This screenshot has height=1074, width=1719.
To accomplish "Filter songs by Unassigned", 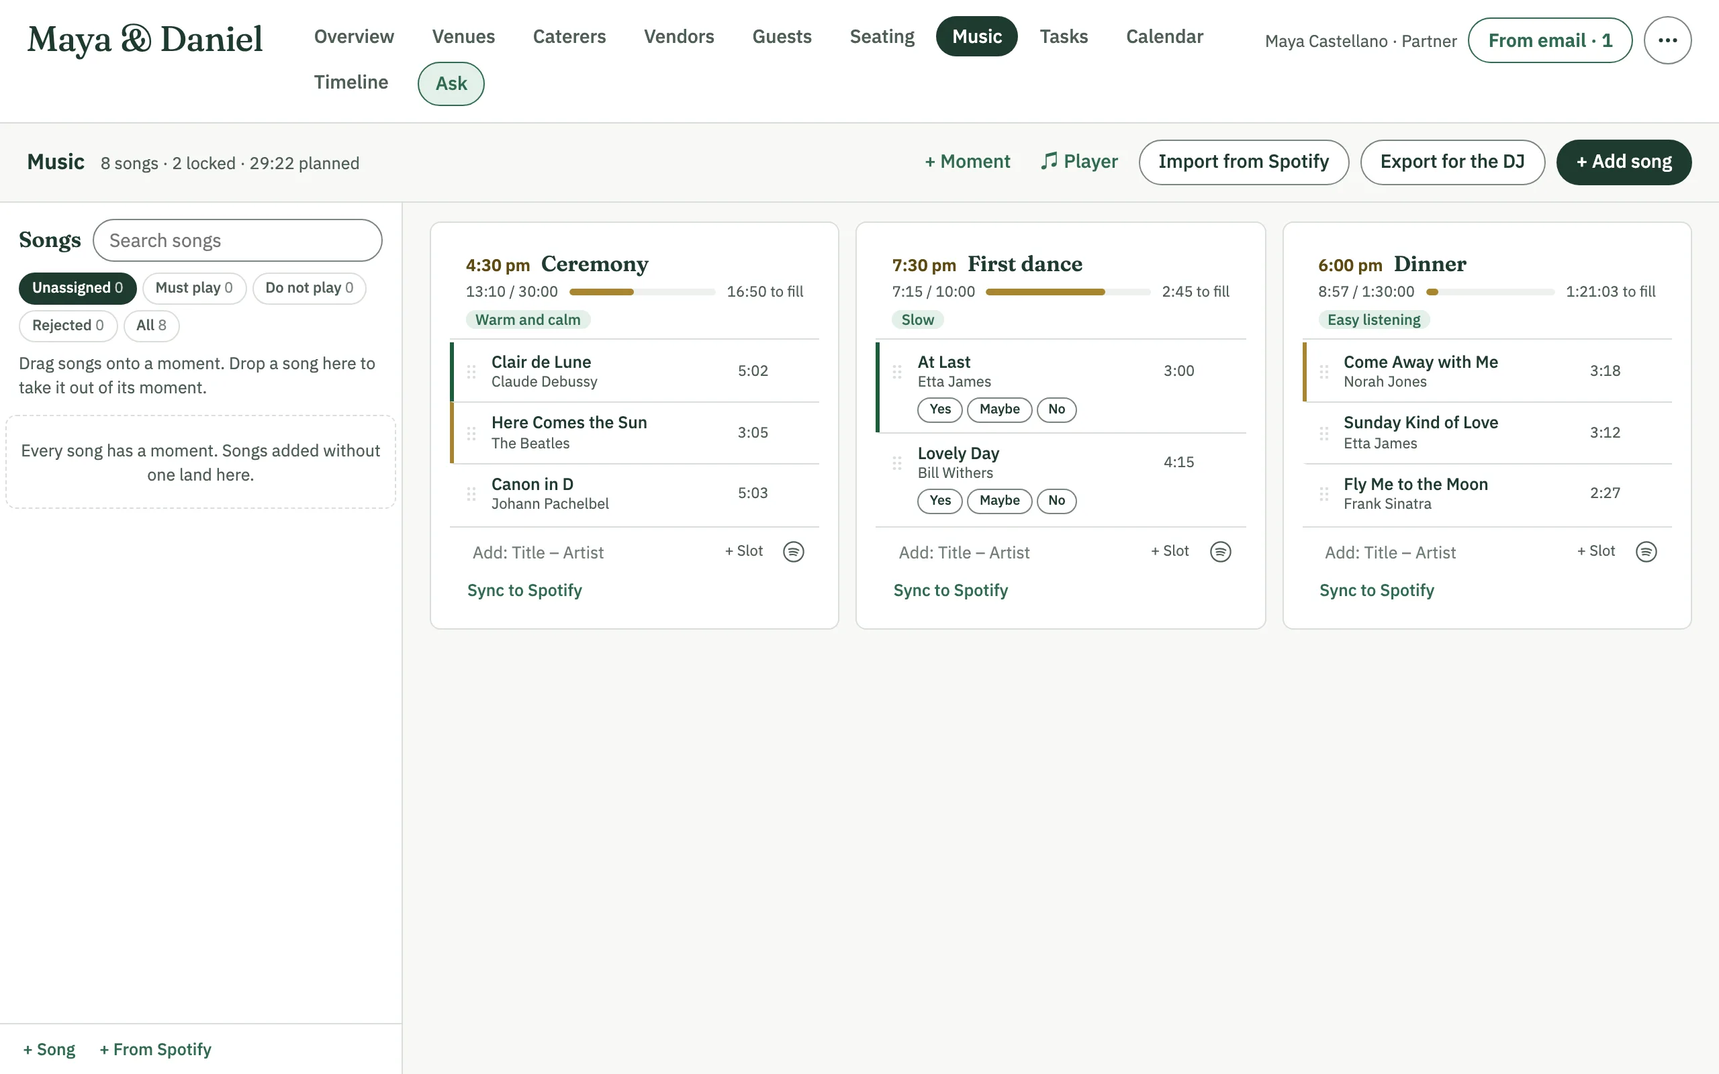I will [x=77, y=289].
